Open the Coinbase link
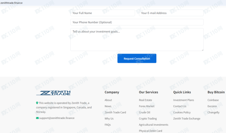 [x=213, y=100]
